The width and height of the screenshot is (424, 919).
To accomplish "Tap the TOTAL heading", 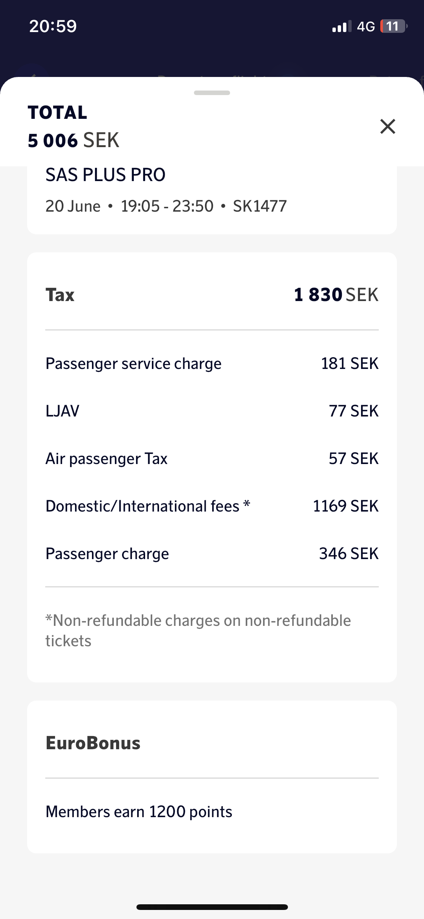I will pos(57,112).
